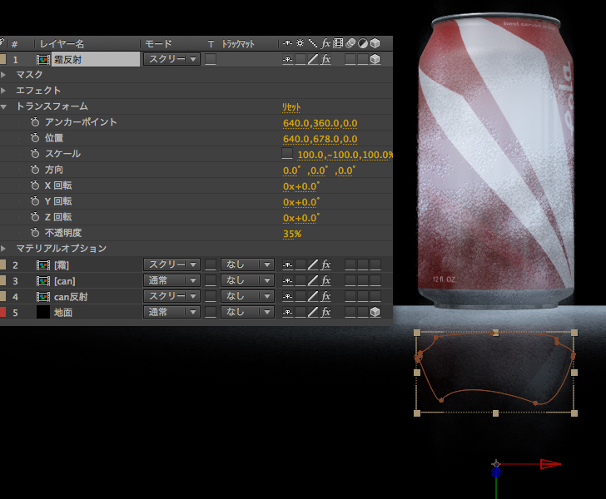Click the opacity value 35%
The image size is (606, 499).
291,234
